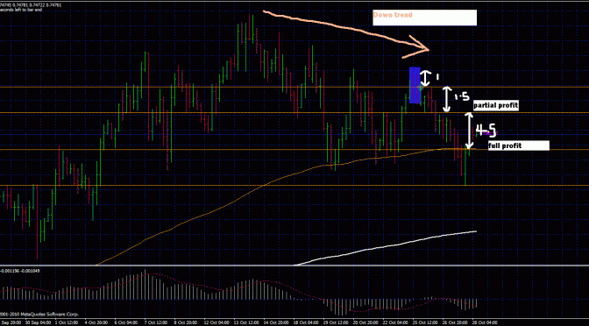Viewport: 589px width, 326px height.
Task: Click the OHLC price readout ending in 0.74761
Action: [x=31, y=5]
